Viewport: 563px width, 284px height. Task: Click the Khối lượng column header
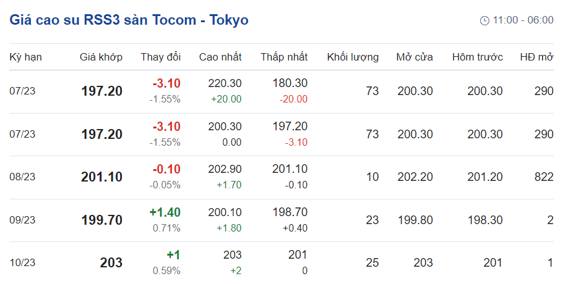click(x=353, y=57)
